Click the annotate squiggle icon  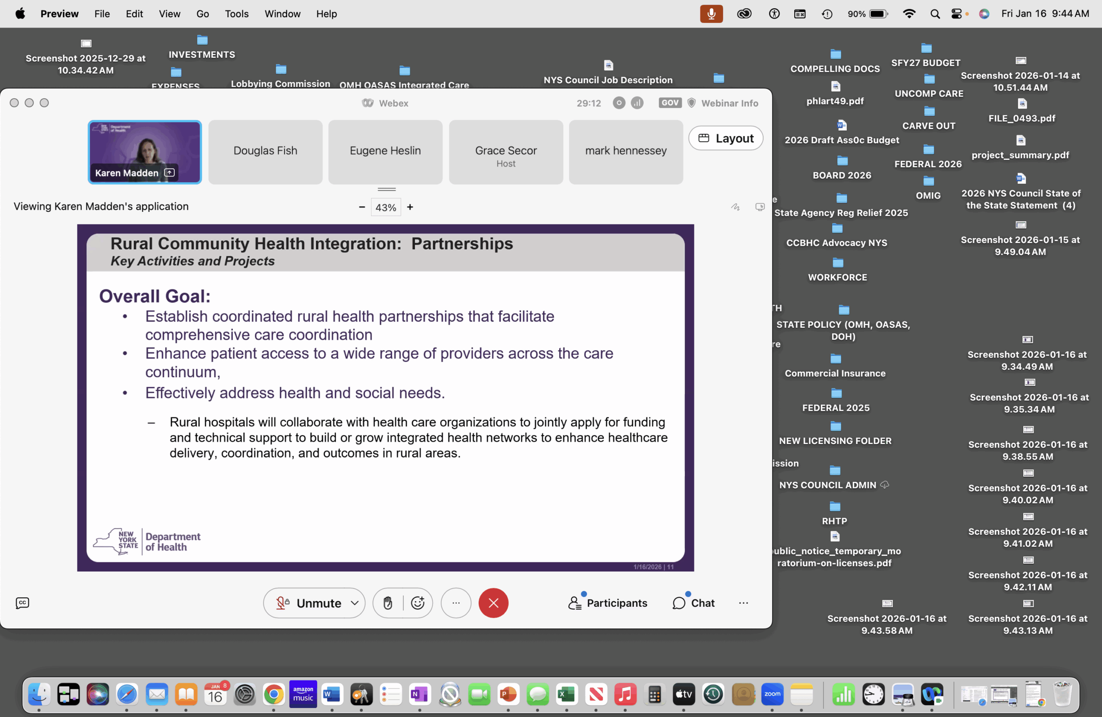coord(735,207)
